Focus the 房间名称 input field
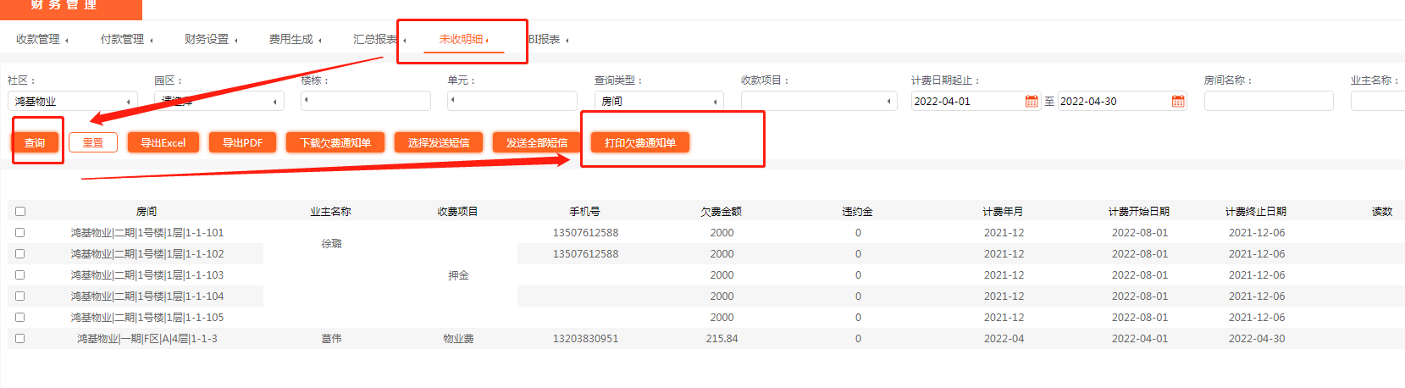Image resolution: width=1405 pixels, height=388 pixels. click(x=1268, y=102)
